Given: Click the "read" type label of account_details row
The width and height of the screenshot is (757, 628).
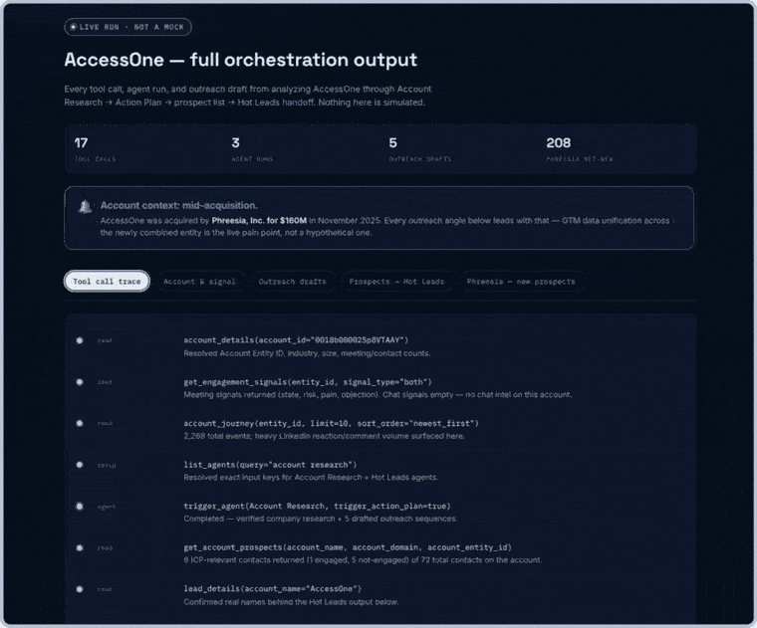Looking at the screenshot, I should tap(105, 341).
